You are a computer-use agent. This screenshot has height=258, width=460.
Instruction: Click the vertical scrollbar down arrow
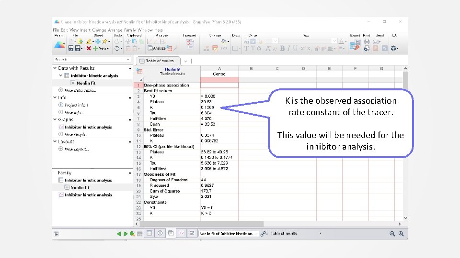coord(405,218)
